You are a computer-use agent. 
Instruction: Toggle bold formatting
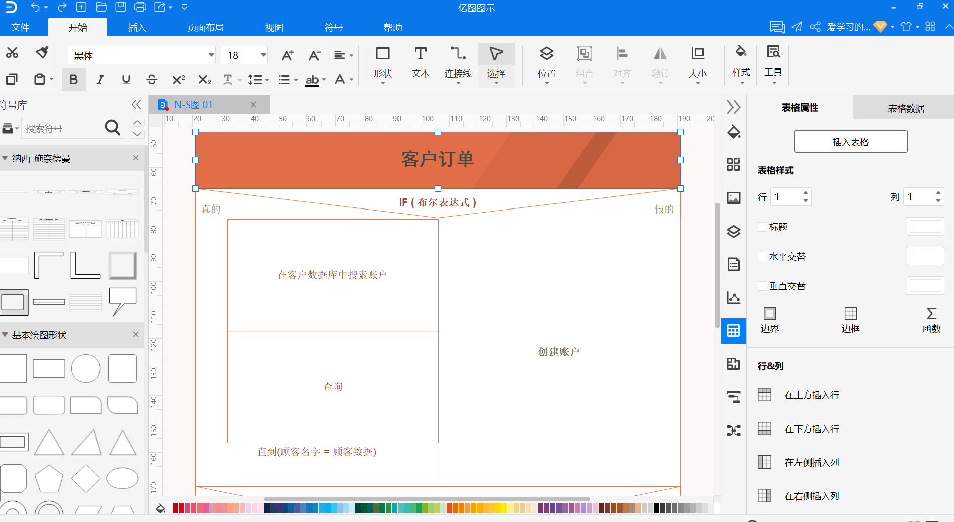pyautogui.click(x=73, y=79)
